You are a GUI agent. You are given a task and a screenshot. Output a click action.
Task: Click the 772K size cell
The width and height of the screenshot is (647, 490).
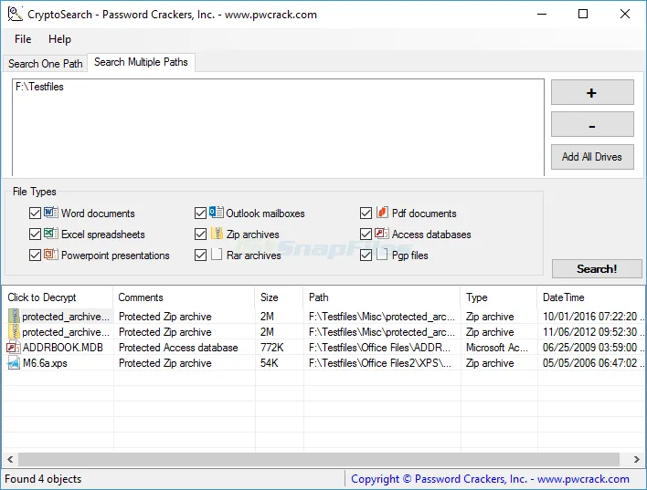[272, 348]
